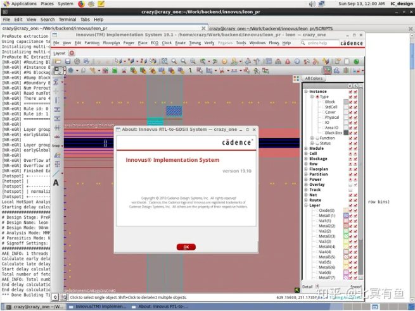Click the orange circle icon in toolbar
The width and height of the screenshot is (415, 311).
point(224,61)
